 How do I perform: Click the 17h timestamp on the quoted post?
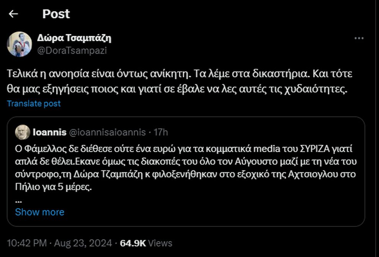(161, 133)
